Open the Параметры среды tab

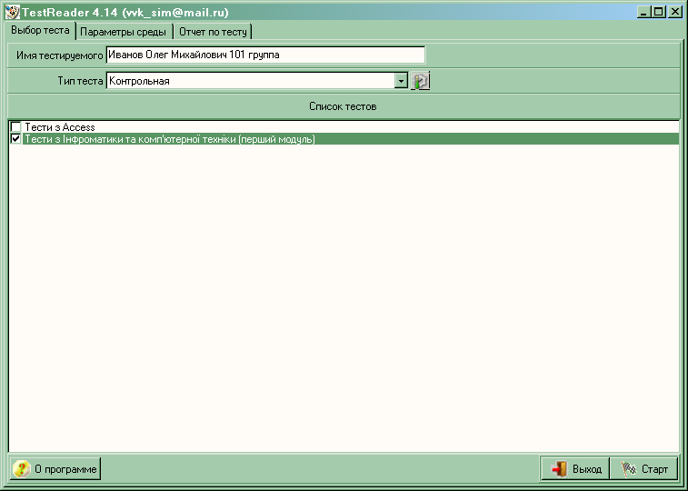click(124, 32)
